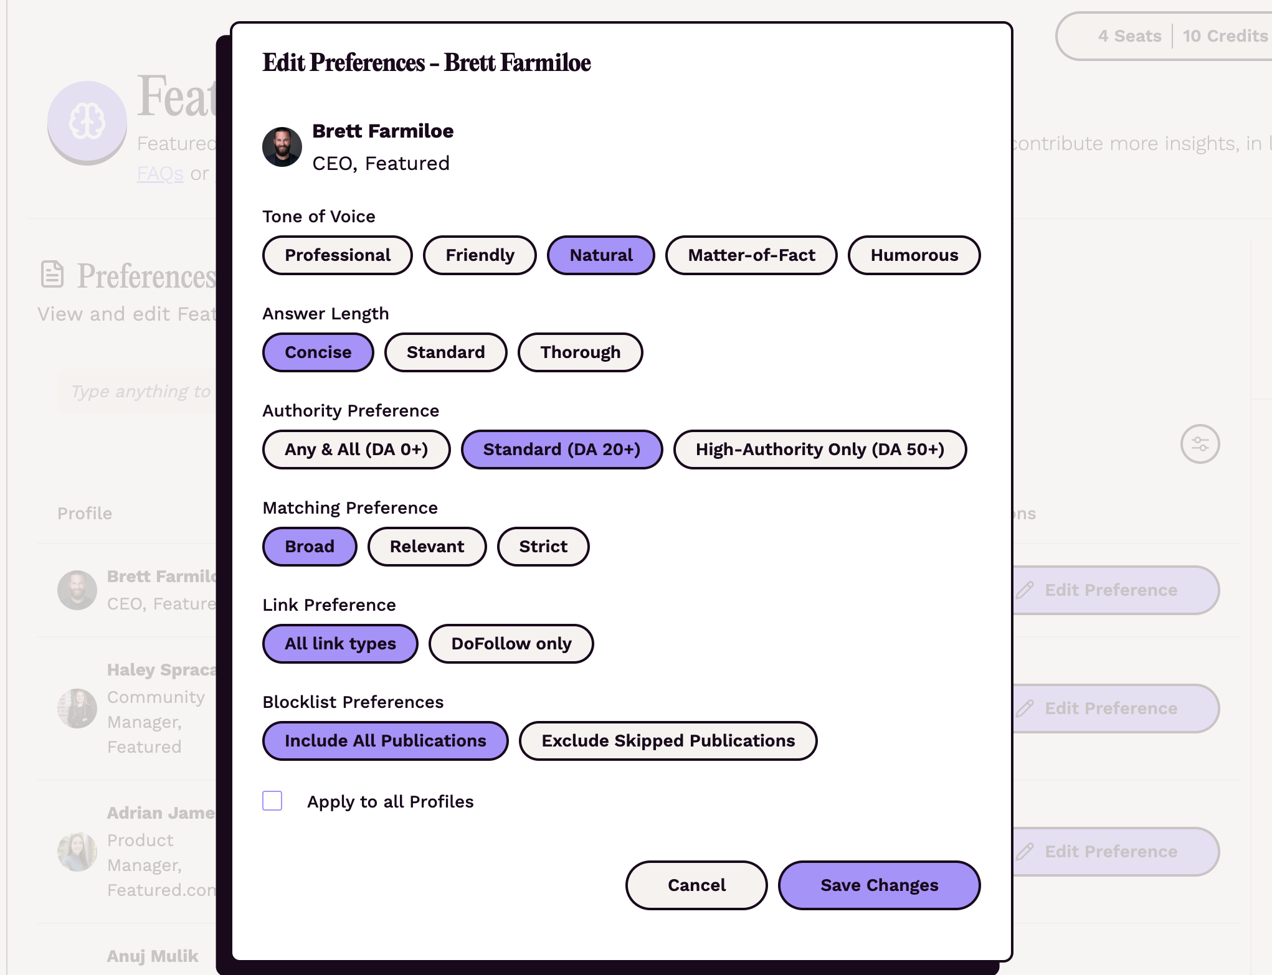Click the Preferences document icon

tap(52, 274)
